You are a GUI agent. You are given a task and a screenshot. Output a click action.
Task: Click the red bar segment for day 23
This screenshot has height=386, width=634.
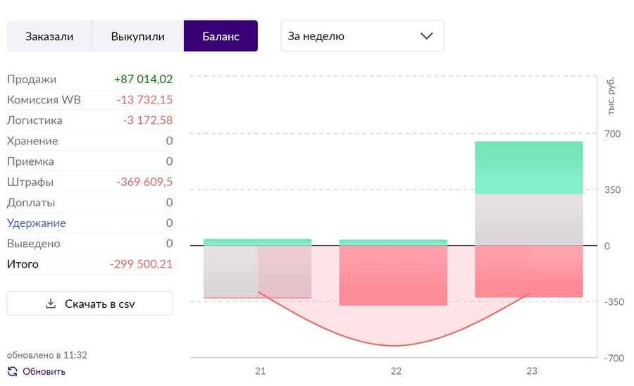point(529,271)
